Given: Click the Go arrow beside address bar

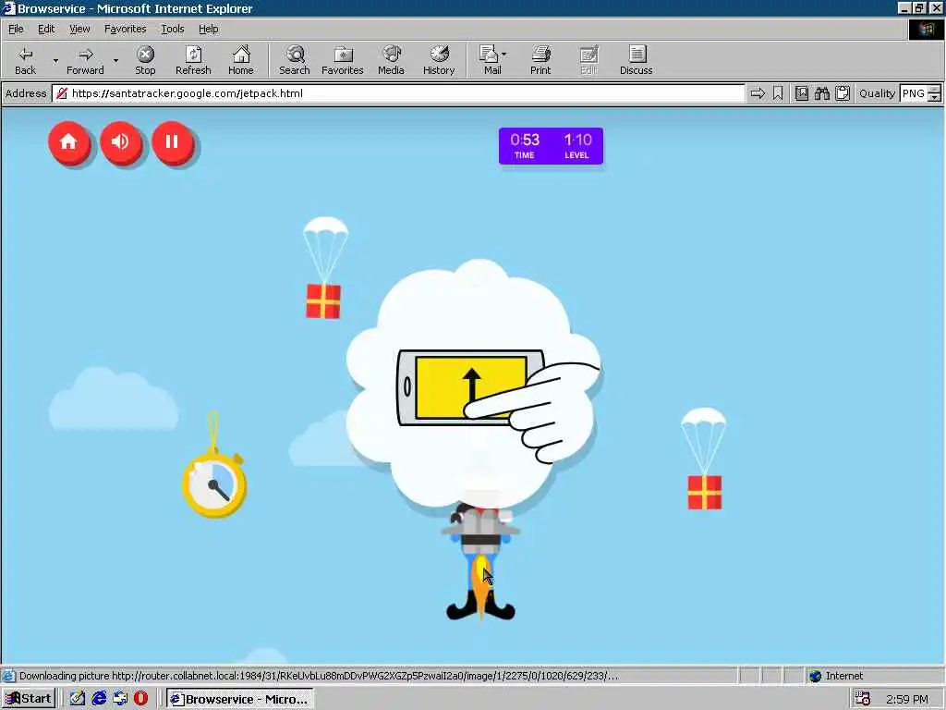Looking at the screenshot, I should coord(758,93).
